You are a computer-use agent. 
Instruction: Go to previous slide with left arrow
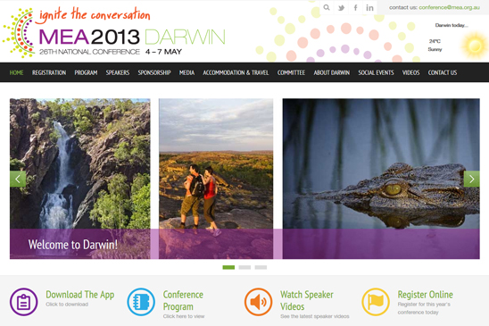tap(18, 179)
